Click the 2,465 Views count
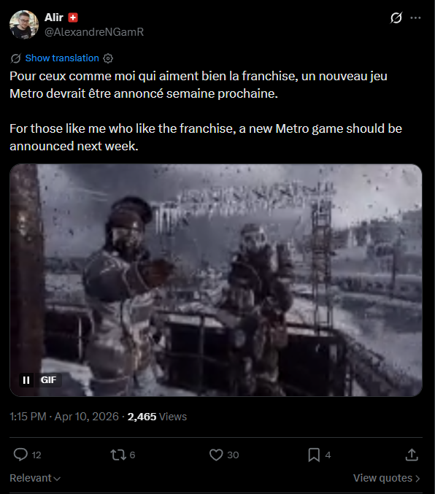435x494 pixels. click(x=157, y=417)
